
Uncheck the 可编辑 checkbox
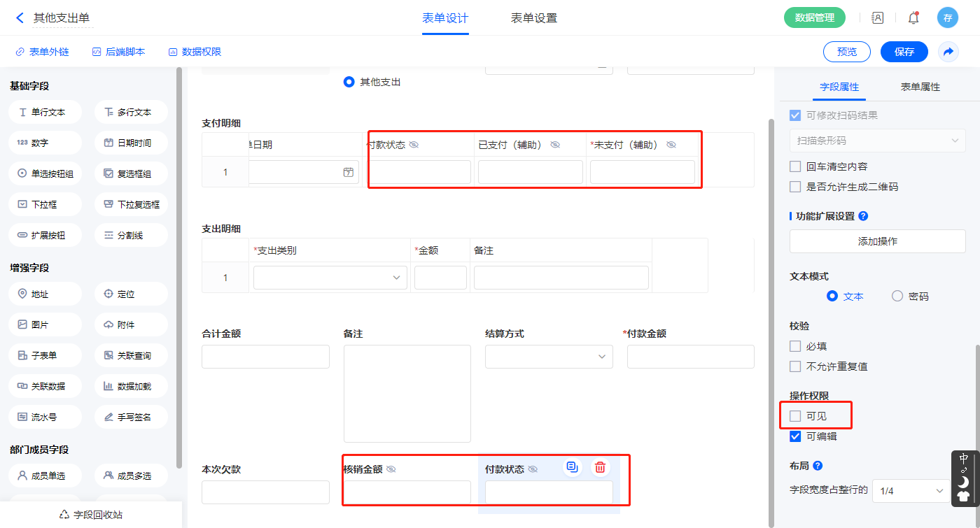[795, 436]
